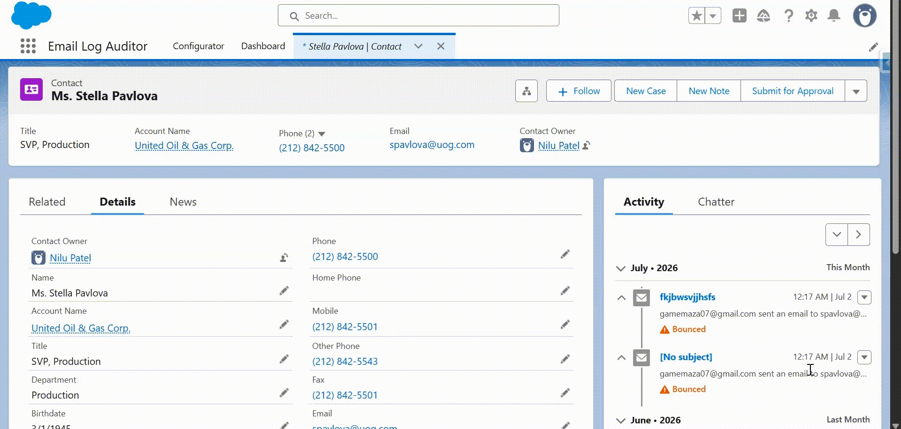The image size is (901, 429).
Task: Click Mobile number (212) 842-5501
Action: click(345, 326)
